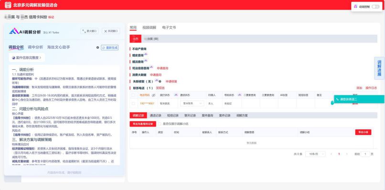Click the 添加 link above phone table
Image resolution: width=385 pixels, height=190 pixels.
click(x=359, y=88)
